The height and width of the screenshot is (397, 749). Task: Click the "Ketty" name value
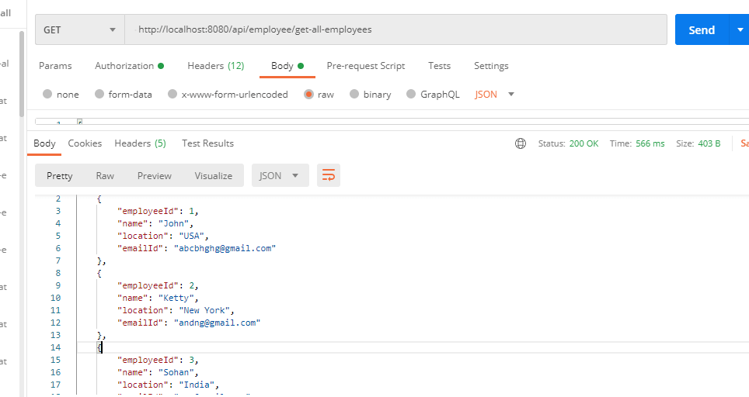tap(176, 298)
